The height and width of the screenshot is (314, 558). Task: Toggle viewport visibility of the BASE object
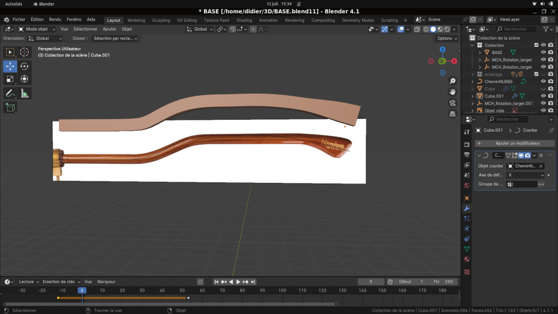pyautogui.click(x=543, y=52)
